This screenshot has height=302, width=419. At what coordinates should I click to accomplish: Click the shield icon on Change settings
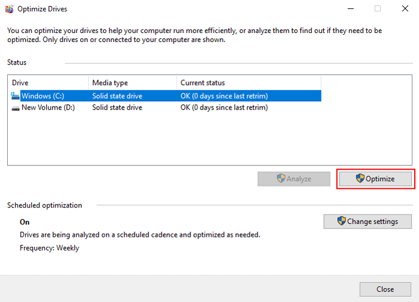click(x=342, y=221)
